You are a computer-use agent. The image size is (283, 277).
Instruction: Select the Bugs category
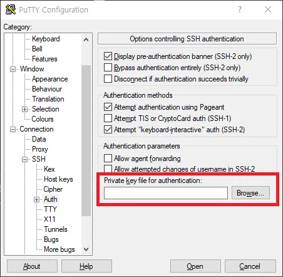click(x=51, y=239)
